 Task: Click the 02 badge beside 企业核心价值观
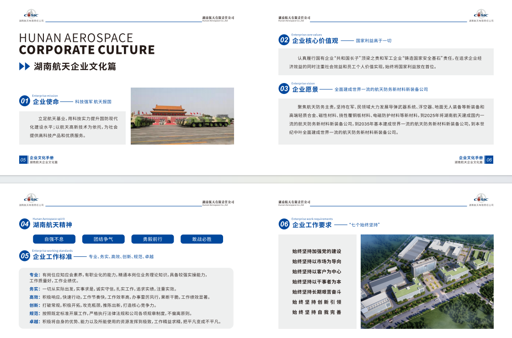(x=284, y=40)
